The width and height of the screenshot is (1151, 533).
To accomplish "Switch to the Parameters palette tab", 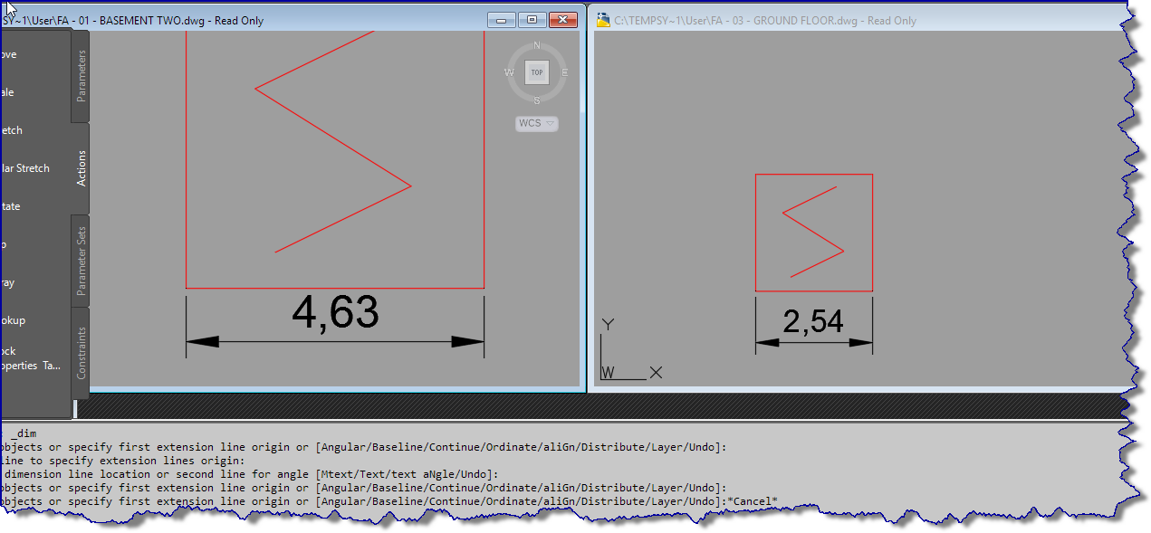I will click(80, 76).
